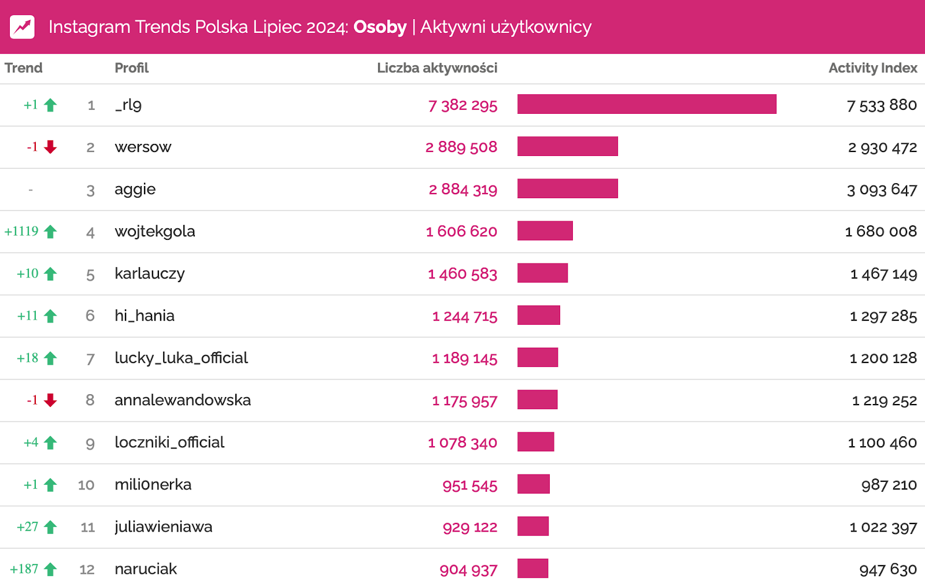Click red down arrow beside annalewandowska
The image size is (925, 586).
(x=51, y=400)
